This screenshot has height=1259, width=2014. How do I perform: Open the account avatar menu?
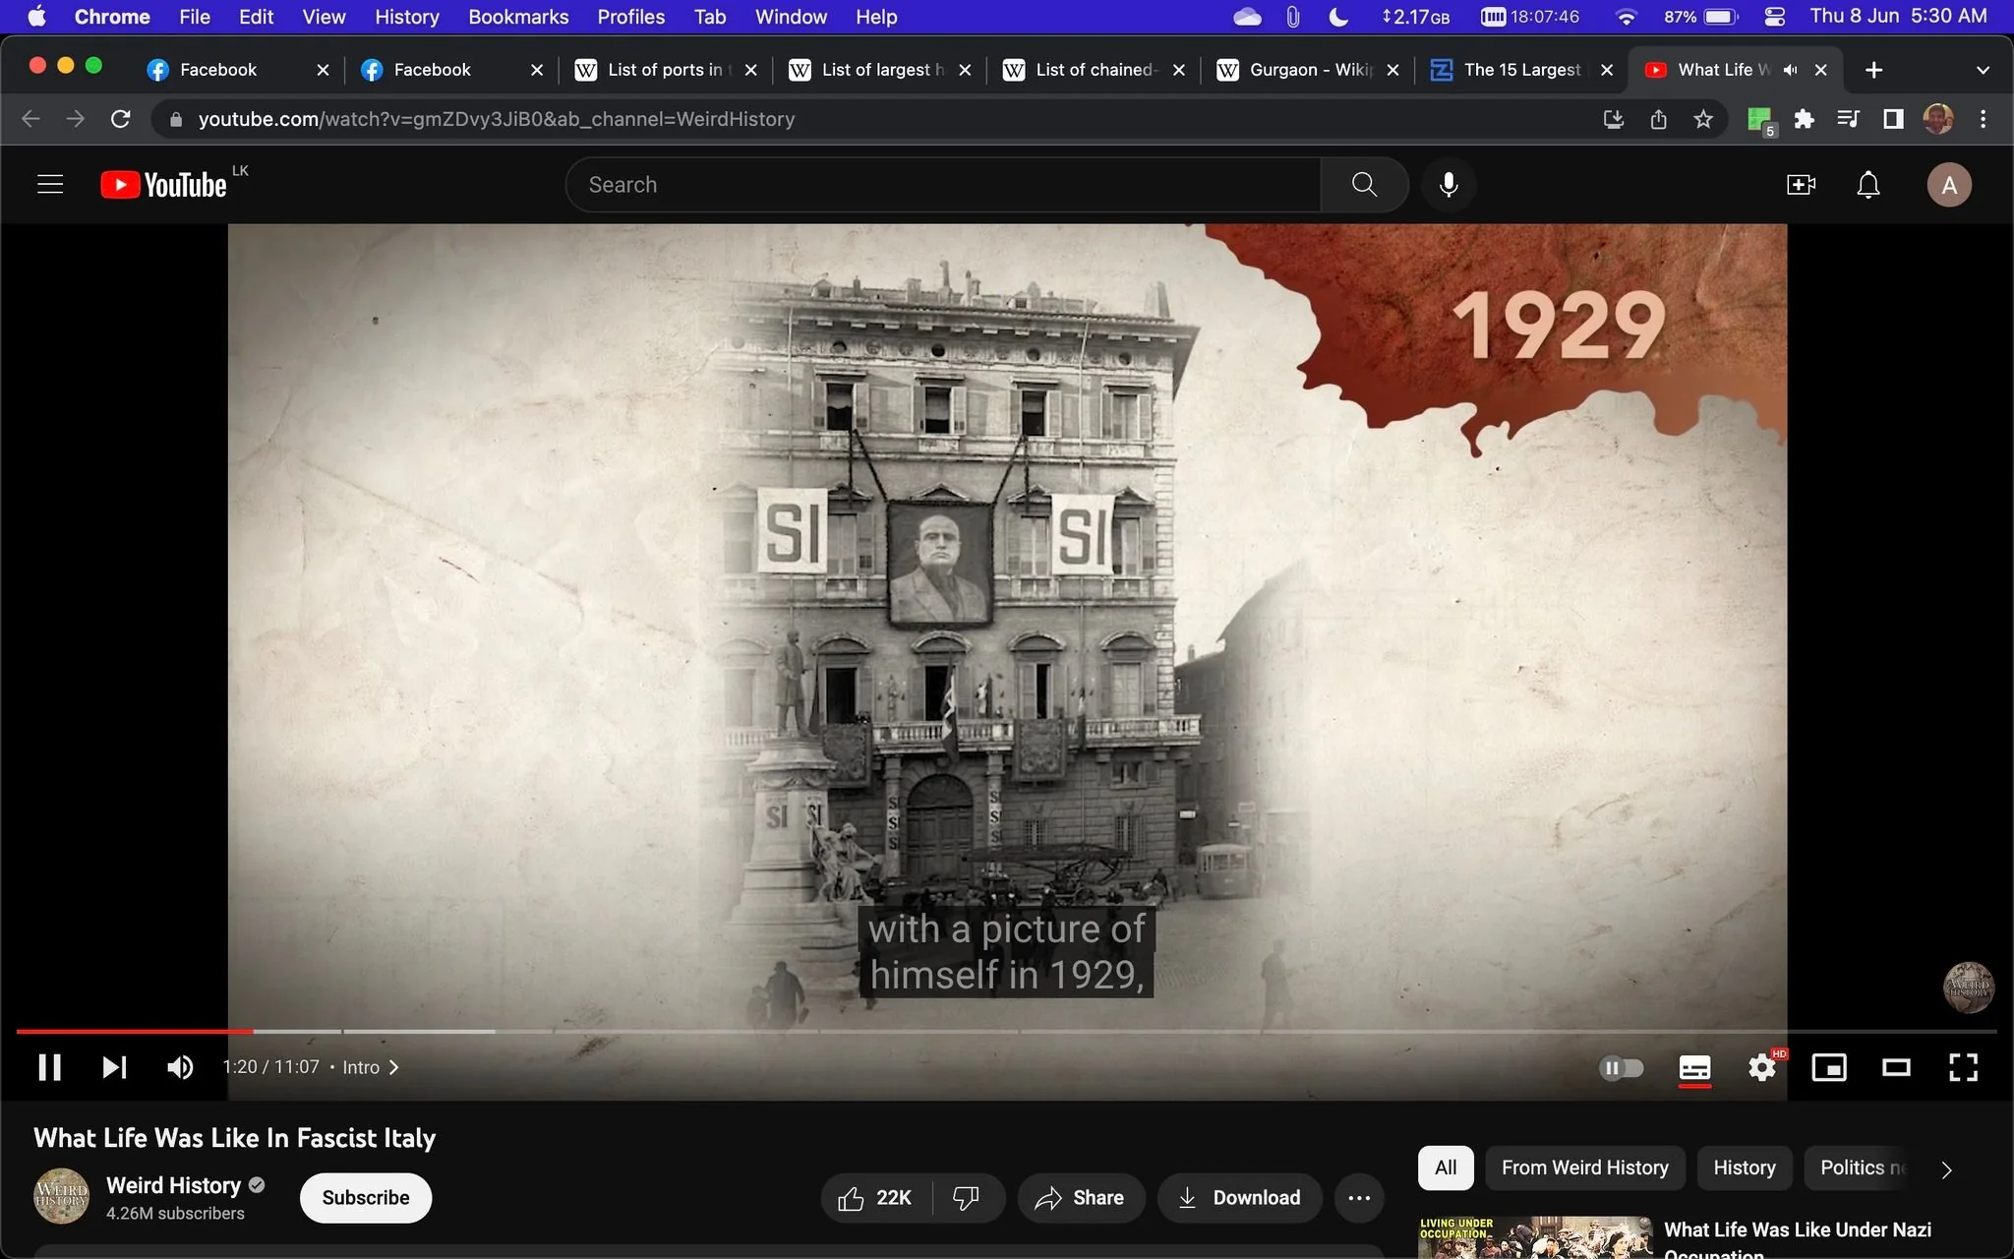[x=1949, y=185]
